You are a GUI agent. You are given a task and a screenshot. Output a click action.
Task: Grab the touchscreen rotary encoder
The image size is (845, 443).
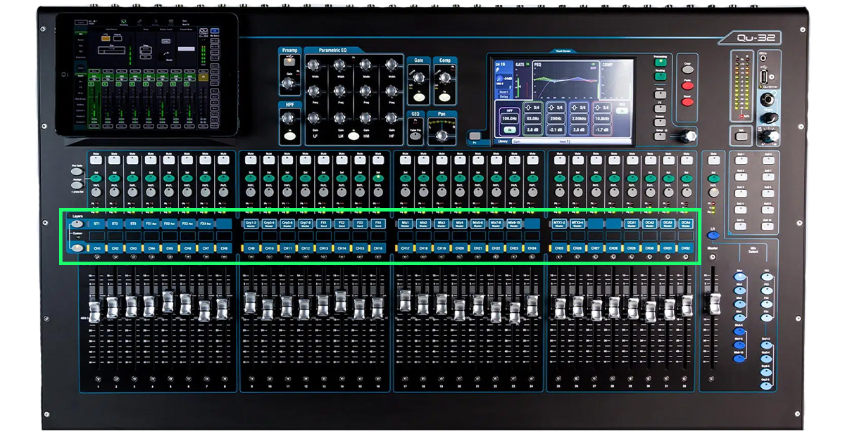click(687, 136)
